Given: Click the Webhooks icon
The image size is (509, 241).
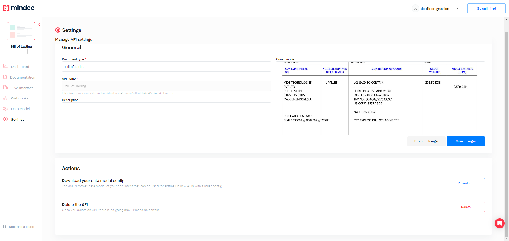Looking at the screenshot, I should click(5, 98).
